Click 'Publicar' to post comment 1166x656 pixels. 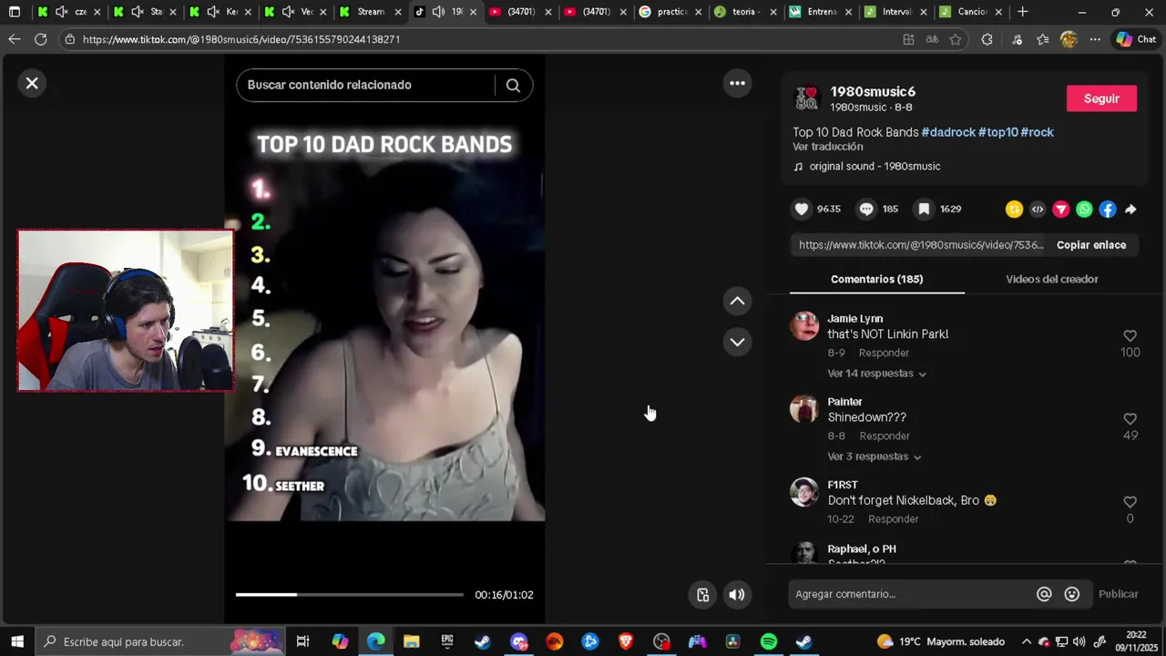coord(1118,594)
